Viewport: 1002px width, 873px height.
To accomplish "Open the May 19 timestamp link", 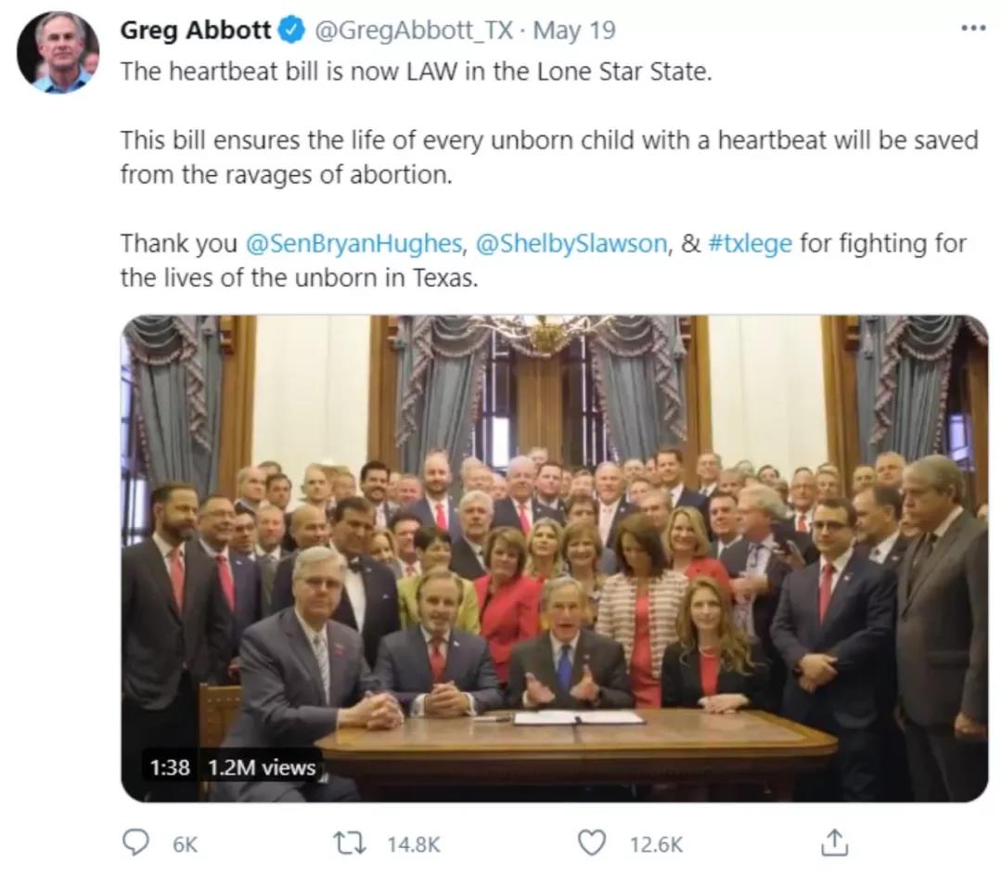I will click(574, 30).
